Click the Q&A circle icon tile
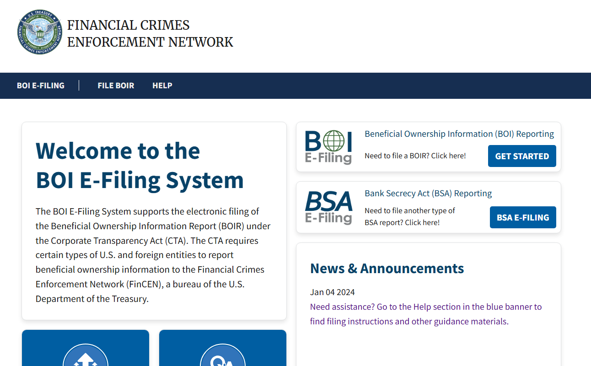Image resolution: width=591 pixels, height=366 pixels. point(223,348)
